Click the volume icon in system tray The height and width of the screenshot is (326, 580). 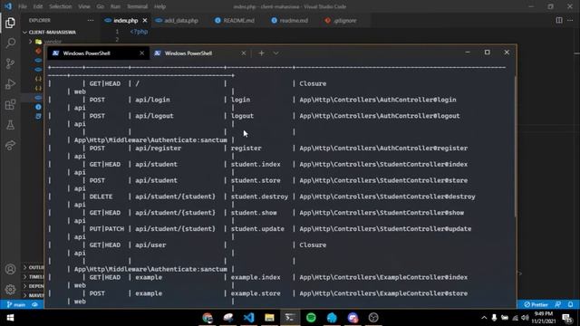[525, 318]
